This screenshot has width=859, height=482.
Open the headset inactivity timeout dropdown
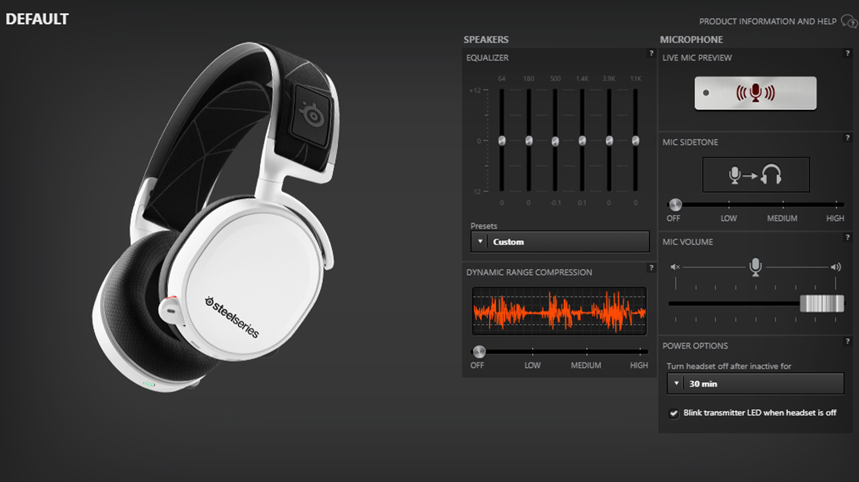pos(755,384)
